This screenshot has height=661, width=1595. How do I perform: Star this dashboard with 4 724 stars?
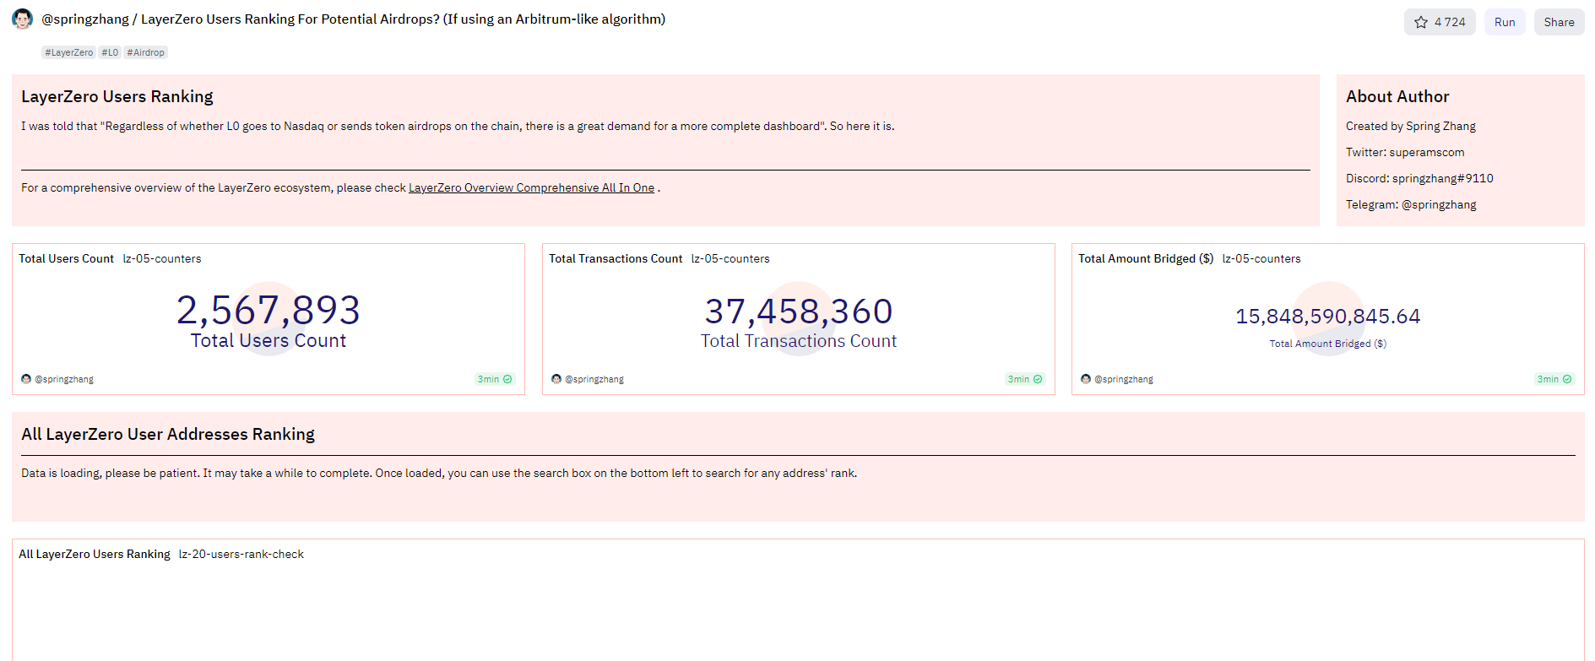click(1440, 22)
